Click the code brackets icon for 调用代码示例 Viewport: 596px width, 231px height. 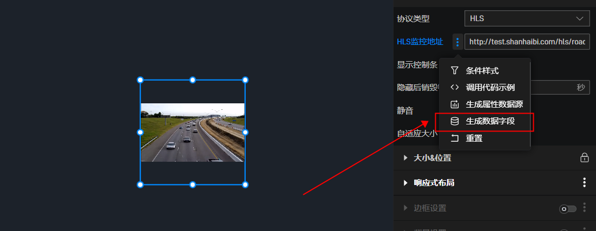(455, 88)
